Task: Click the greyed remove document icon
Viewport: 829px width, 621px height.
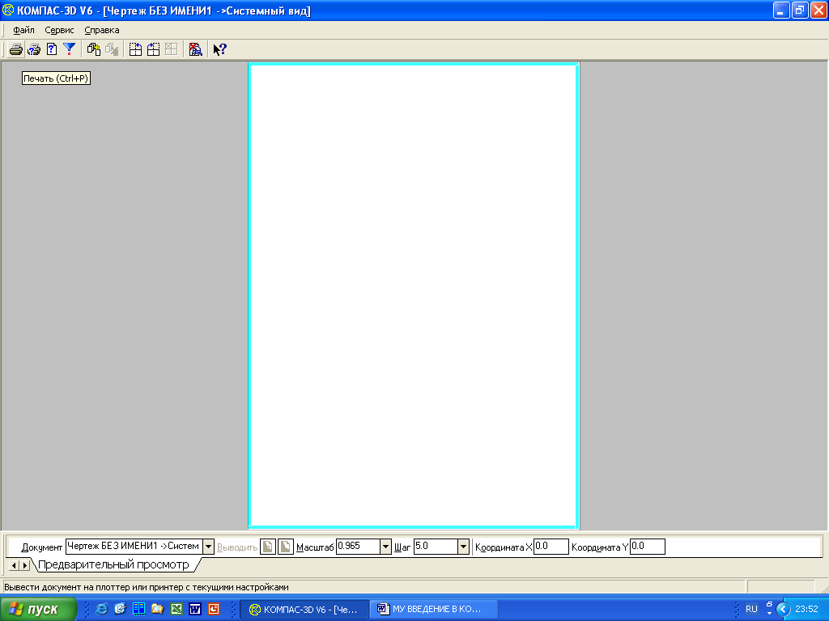Action: (112, 49)
